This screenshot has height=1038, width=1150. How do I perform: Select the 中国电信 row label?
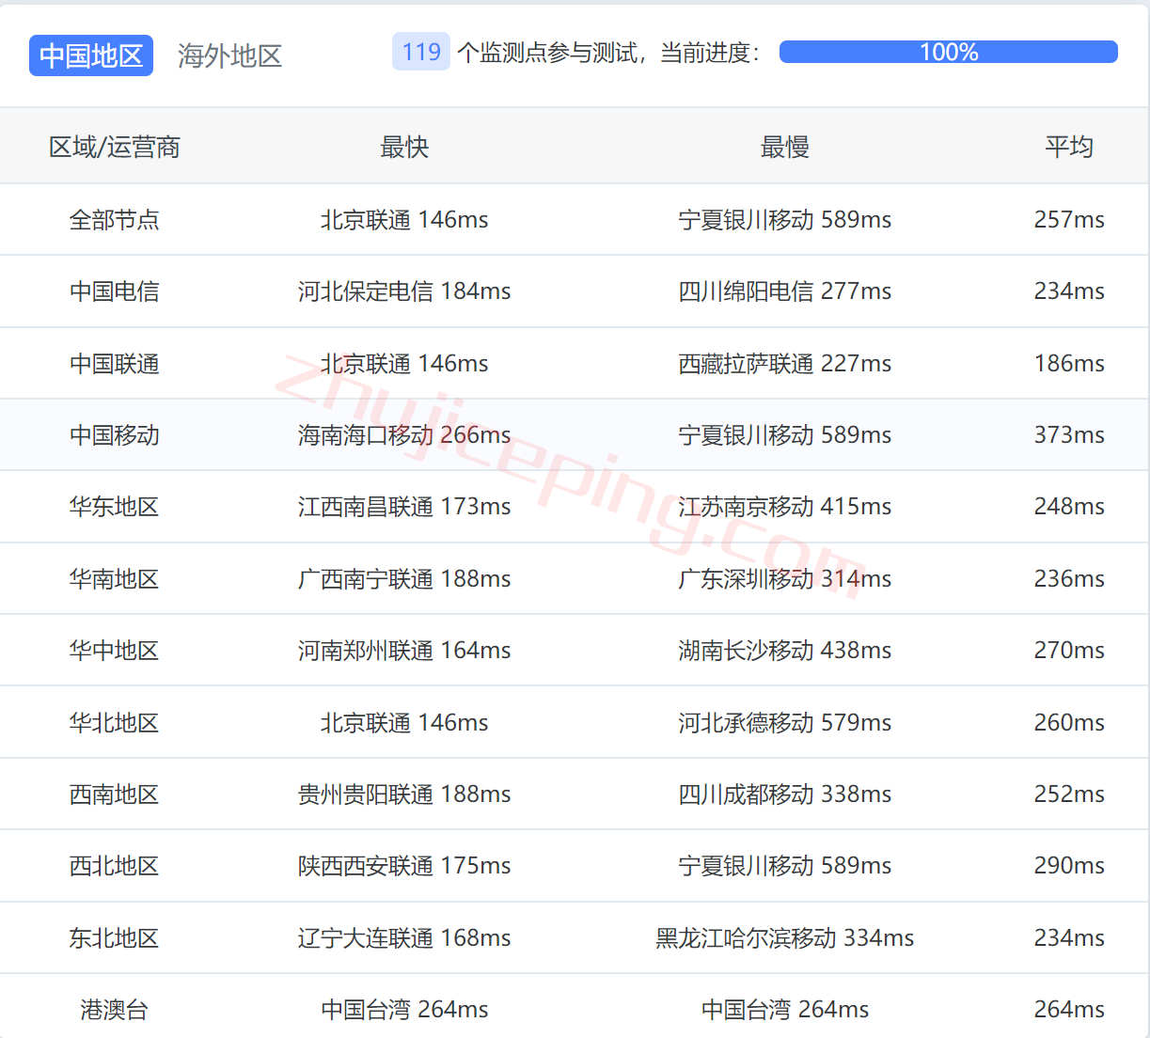pos(115,291)
